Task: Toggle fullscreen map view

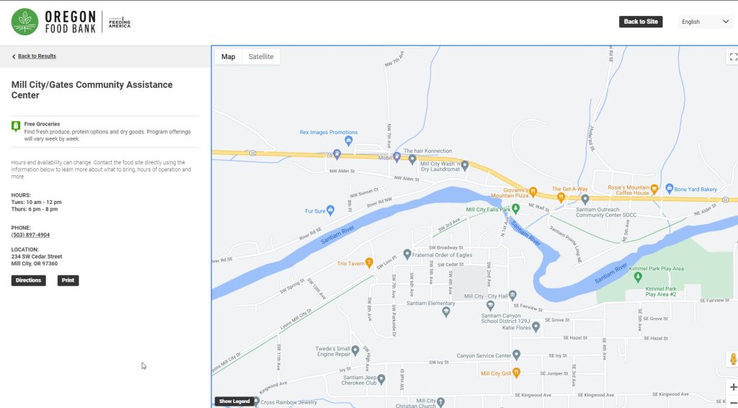Action: [732, 57]
